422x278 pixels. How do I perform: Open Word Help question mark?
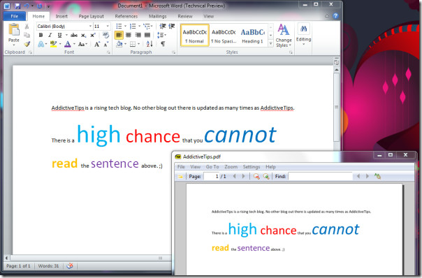pyautogui.click(x=335, y=16)
